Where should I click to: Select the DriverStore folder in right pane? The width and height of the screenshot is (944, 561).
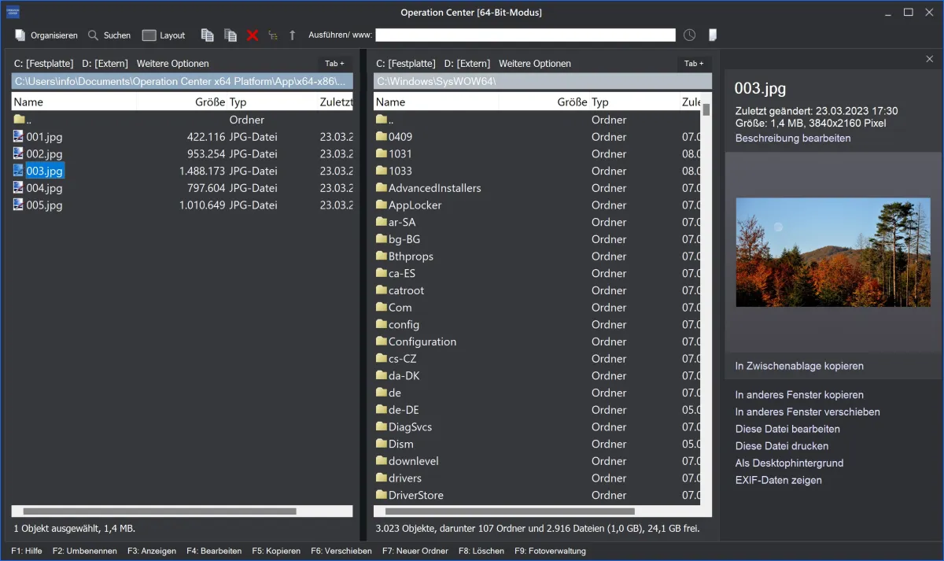(415, 496)
